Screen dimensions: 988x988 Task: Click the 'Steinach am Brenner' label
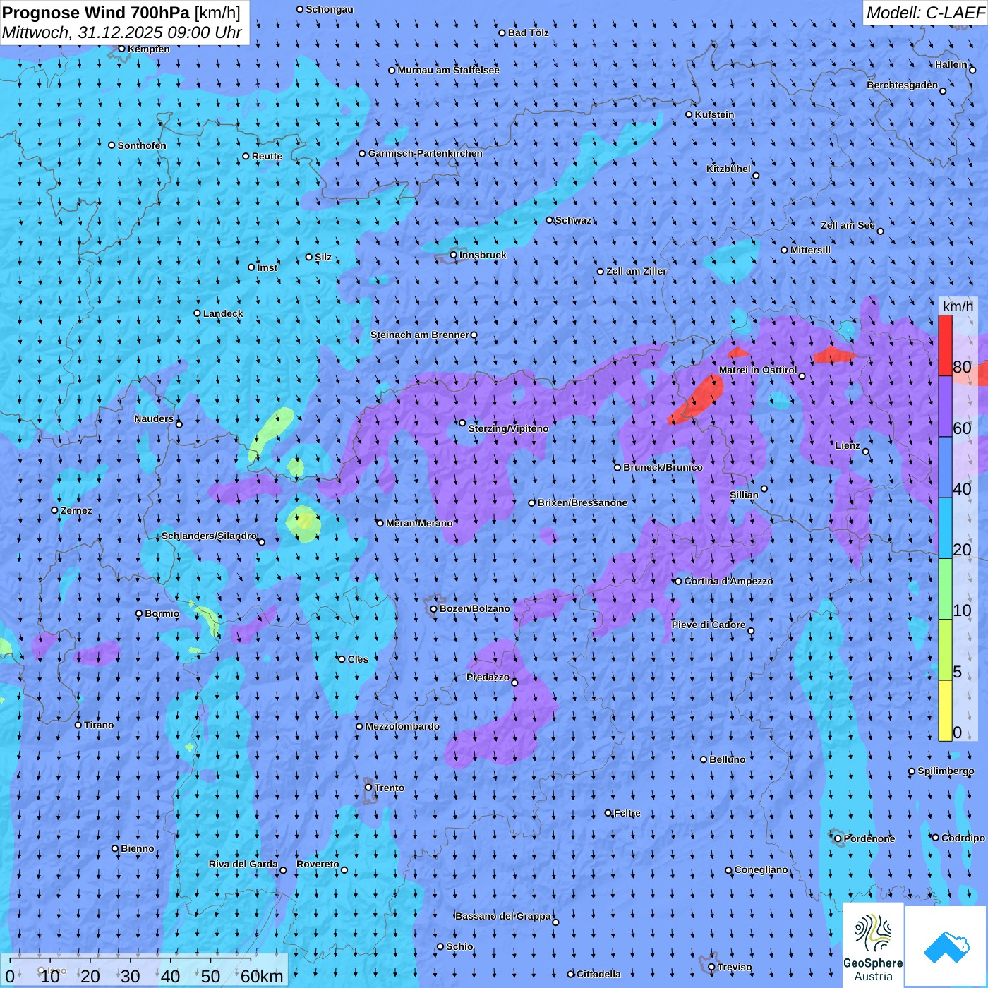click(x=420, y=335)
